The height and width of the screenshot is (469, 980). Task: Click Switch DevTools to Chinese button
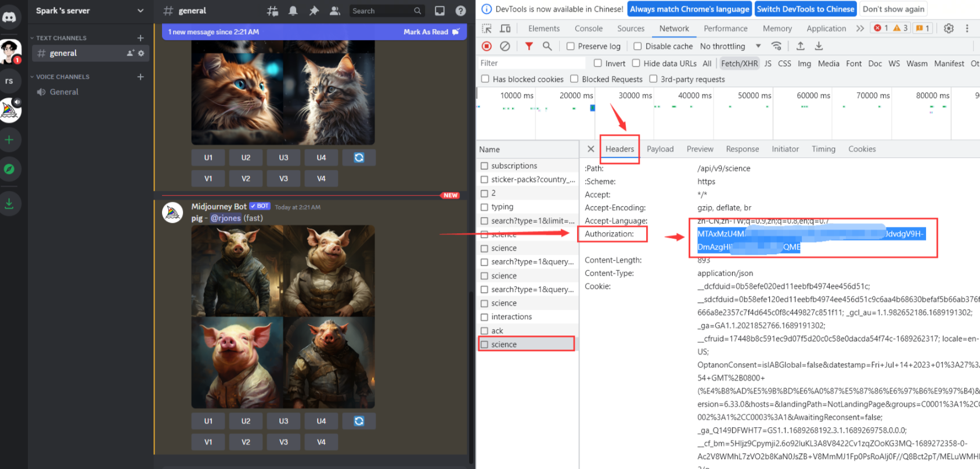[x=805, y=9]
